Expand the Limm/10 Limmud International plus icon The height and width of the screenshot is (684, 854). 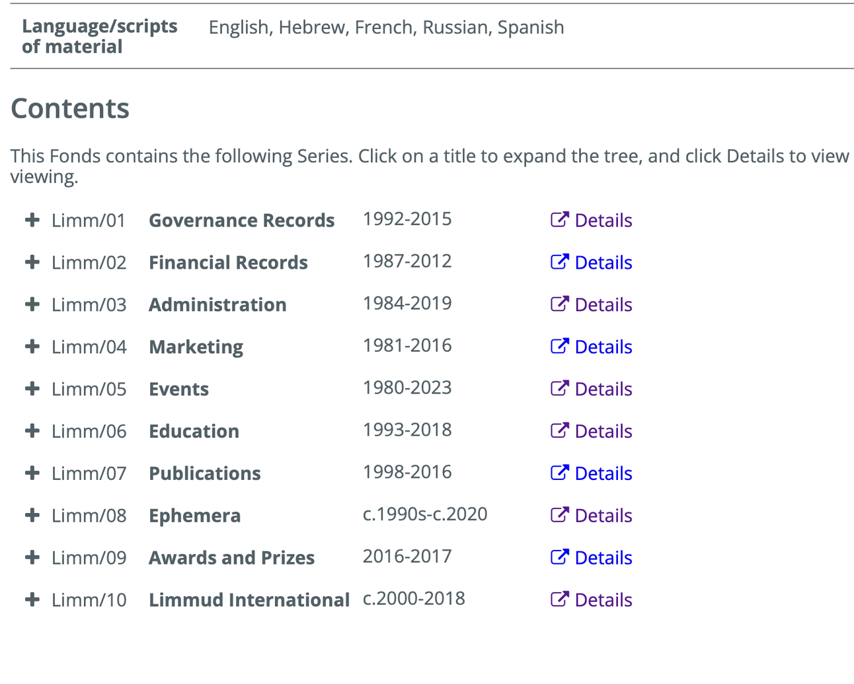coord(32,599)
